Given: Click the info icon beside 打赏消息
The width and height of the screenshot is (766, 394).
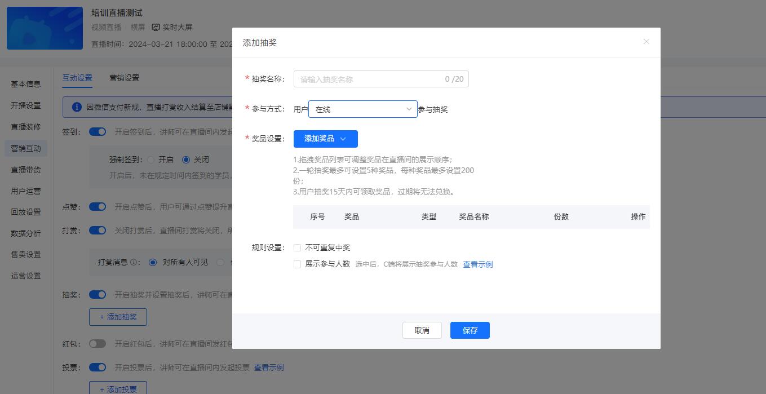Looking at the screenshot, I should tap(134, 262).
